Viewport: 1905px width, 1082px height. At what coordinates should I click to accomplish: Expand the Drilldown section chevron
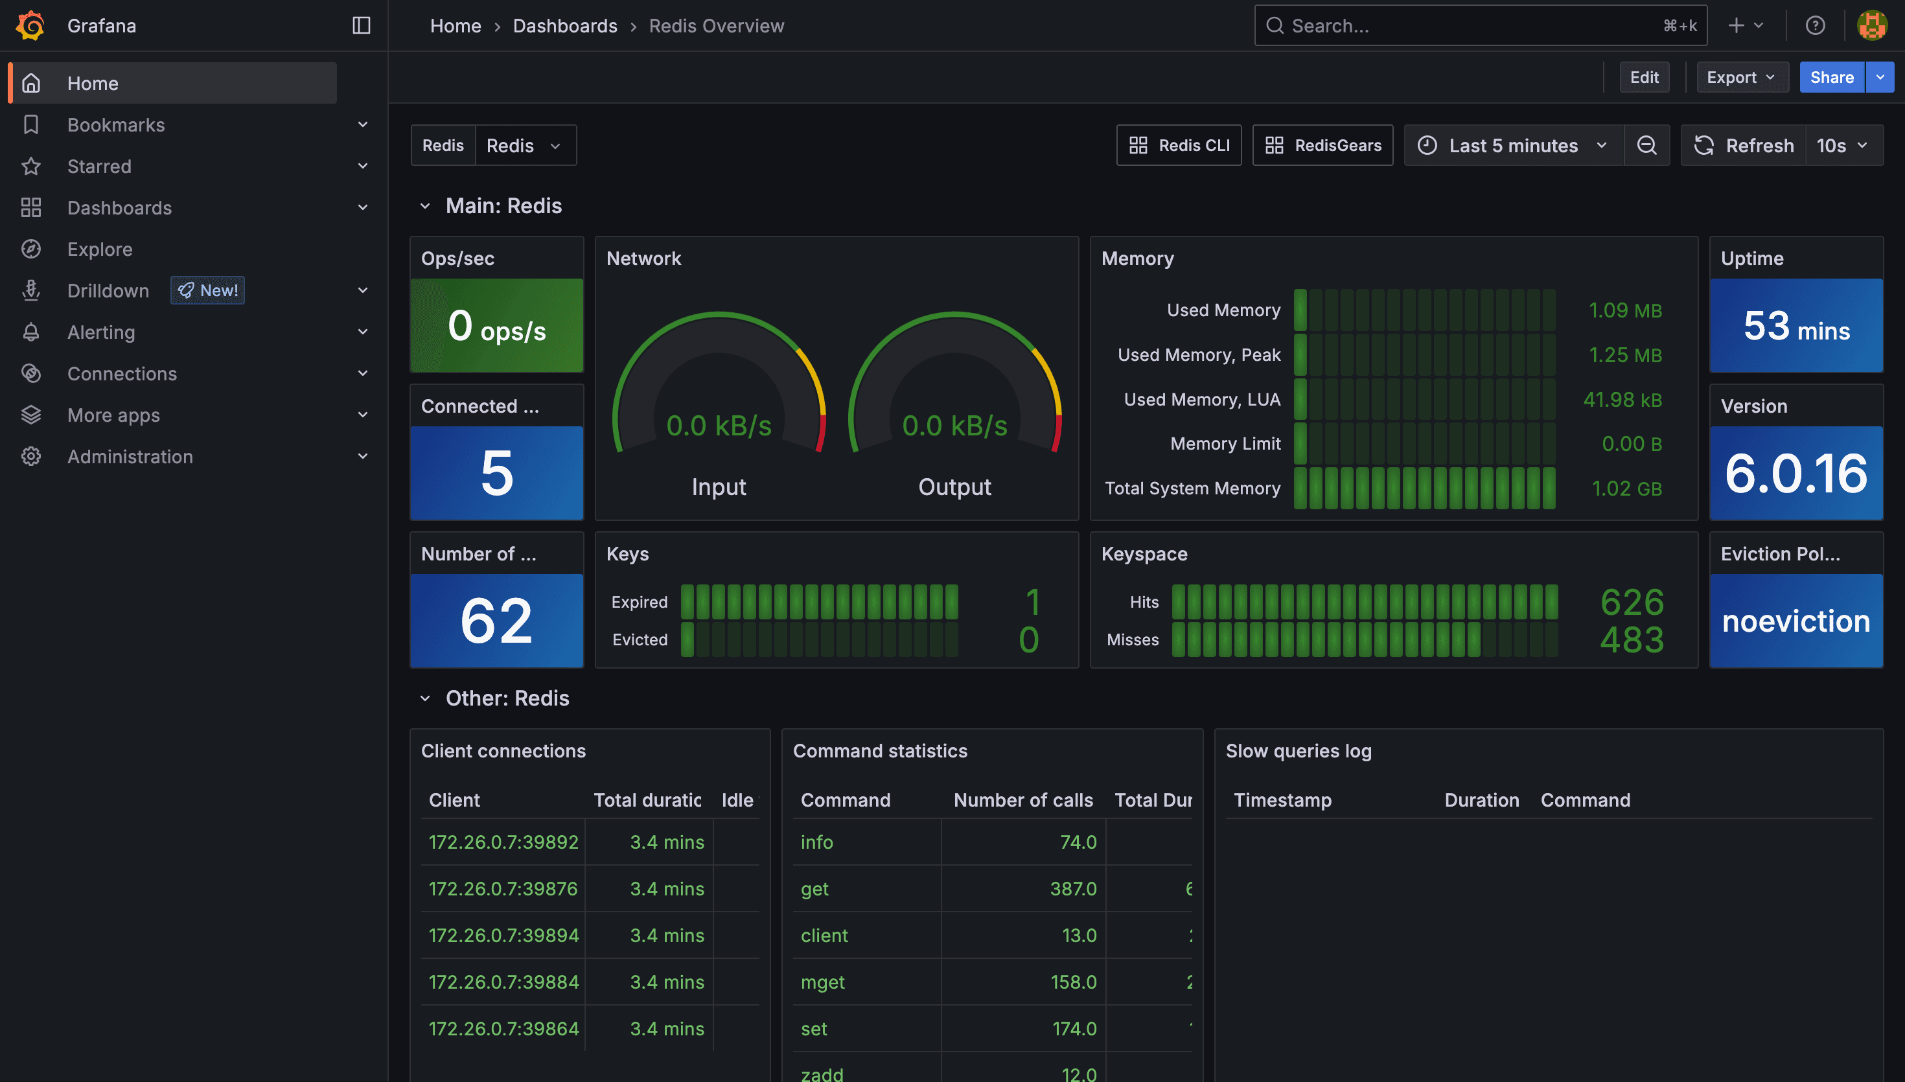pyautogui.click(x=364, y=290)
